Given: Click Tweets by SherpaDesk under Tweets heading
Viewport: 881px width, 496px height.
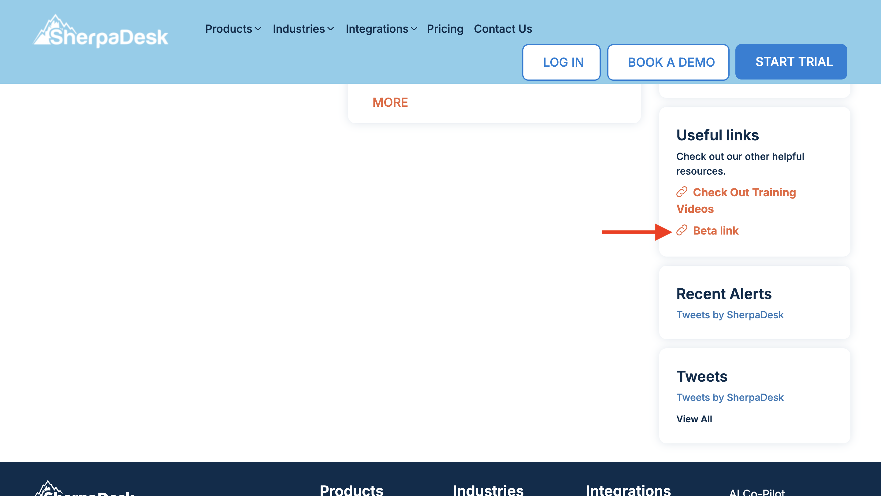Looking at the screenshot, I should click(730, 398).
